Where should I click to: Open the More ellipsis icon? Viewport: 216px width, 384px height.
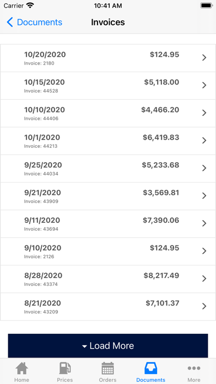pos(194,368)
